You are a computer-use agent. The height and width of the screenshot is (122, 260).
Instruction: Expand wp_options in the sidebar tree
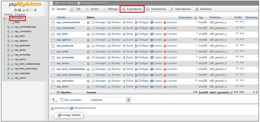point(8,41)
